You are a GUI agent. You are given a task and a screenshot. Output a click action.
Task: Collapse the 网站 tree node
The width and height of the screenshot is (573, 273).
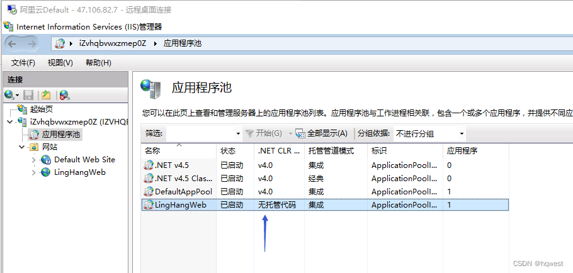(22, 147)
